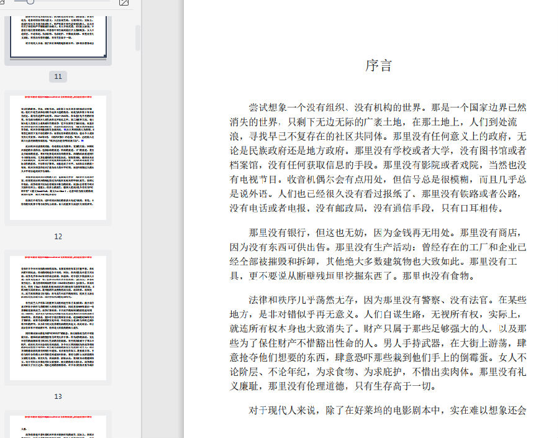
Task: Adjust the thumbnail size slider handle
Action: 30,2
